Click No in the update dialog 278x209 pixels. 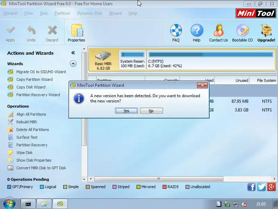[x=152, y=111]
